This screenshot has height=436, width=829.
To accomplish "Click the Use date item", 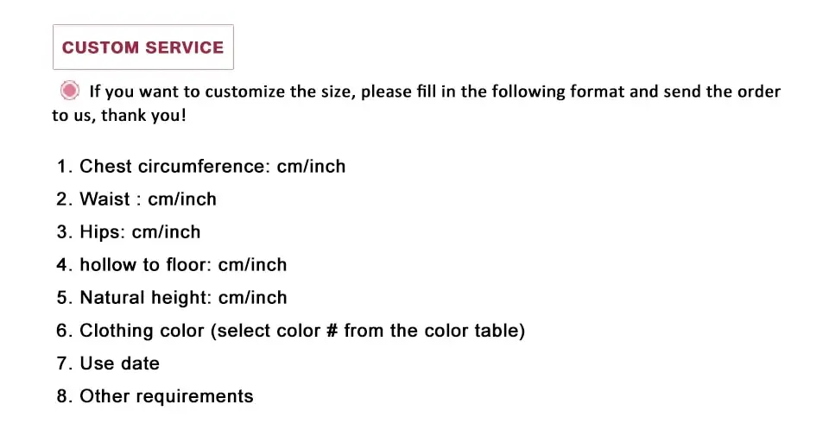I will point(108,363).
